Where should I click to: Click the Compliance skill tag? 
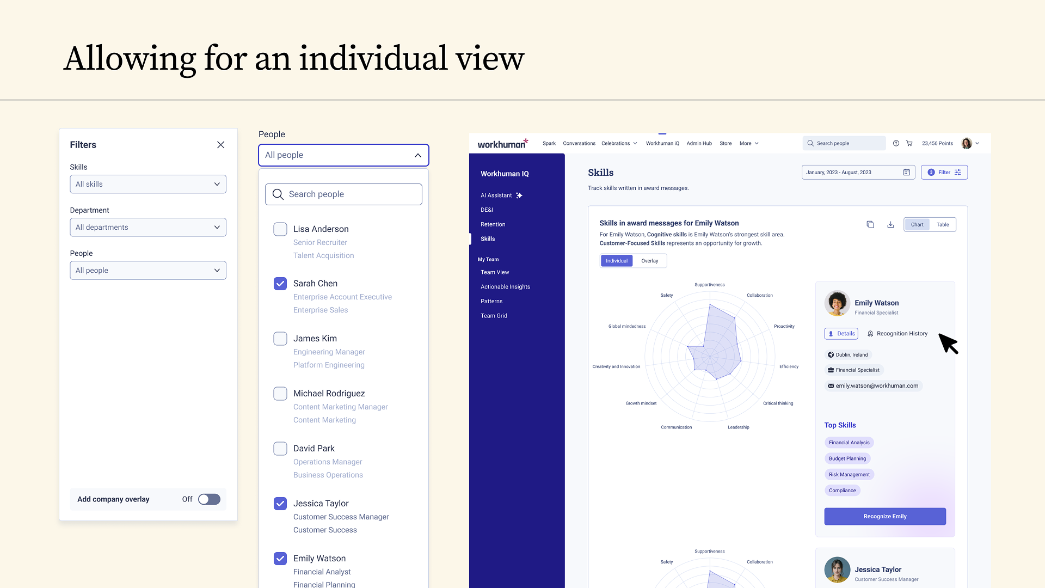click(843, 491)
